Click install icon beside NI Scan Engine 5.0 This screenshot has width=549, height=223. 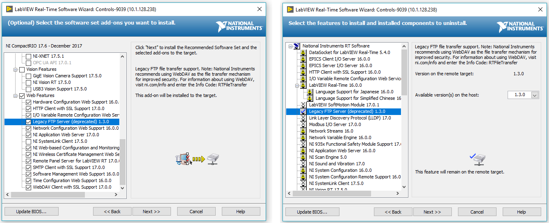point(303,157)
